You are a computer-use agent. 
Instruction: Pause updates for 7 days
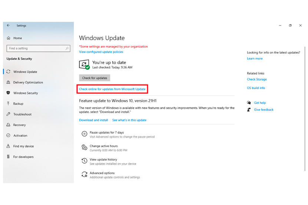point(107,132)
